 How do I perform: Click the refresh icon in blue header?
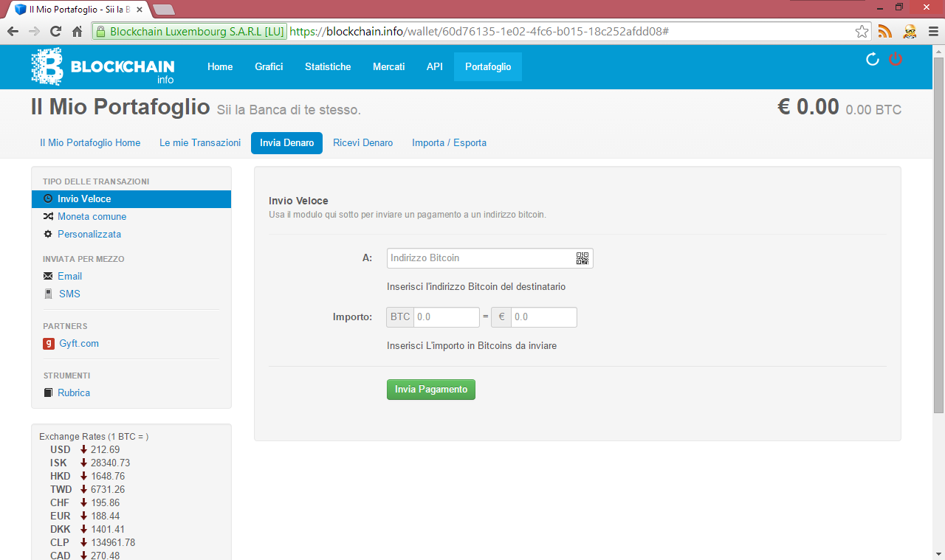pyautogui.click(x=873, y=59)
